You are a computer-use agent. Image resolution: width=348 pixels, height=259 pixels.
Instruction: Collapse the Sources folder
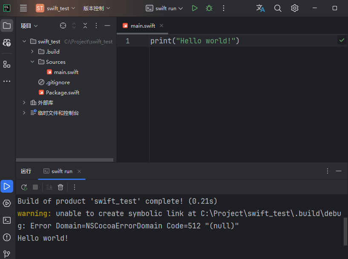point(32,62)
